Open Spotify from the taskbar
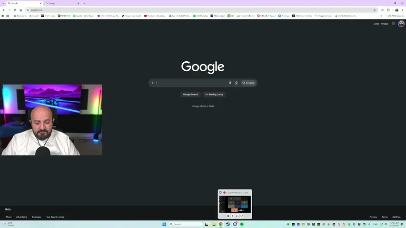The width and height of the screenshot is (406, 228). (x=242, y=224)
